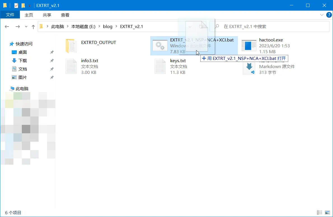Open the Customize Quick Access Toolbar dropdown
333x217 pixels.
pos(29,6)
